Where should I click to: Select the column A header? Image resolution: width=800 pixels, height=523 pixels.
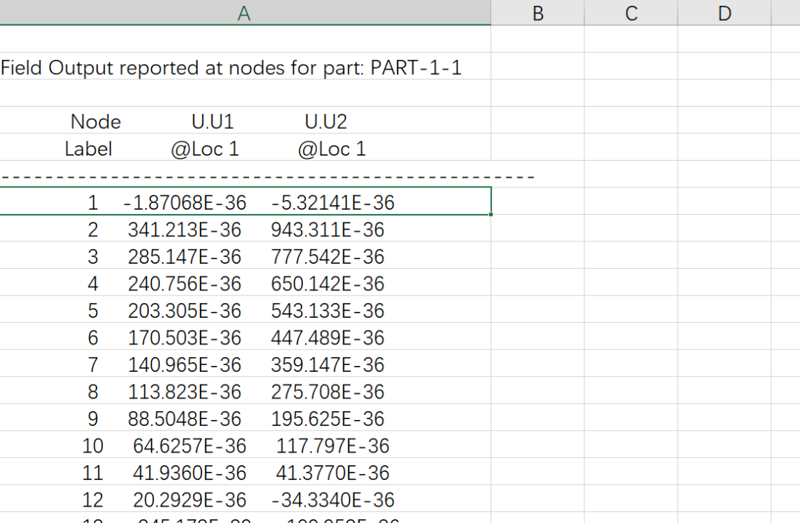click(x=244, y=13)
